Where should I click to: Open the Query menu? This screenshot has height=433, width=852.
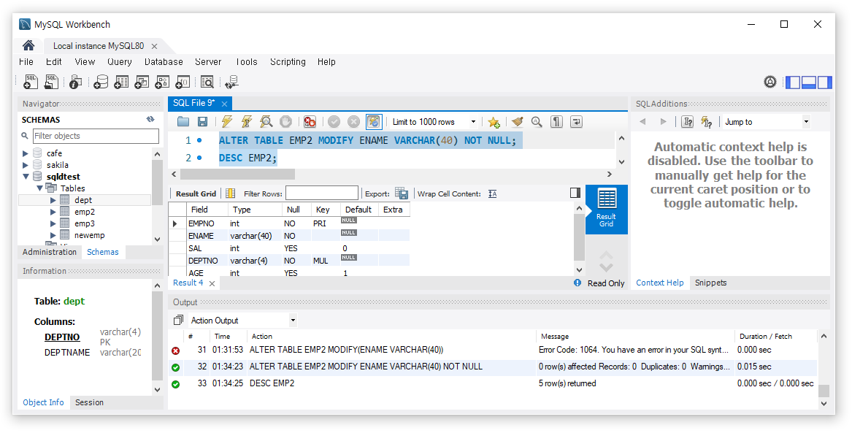click(x=120, y=62)
